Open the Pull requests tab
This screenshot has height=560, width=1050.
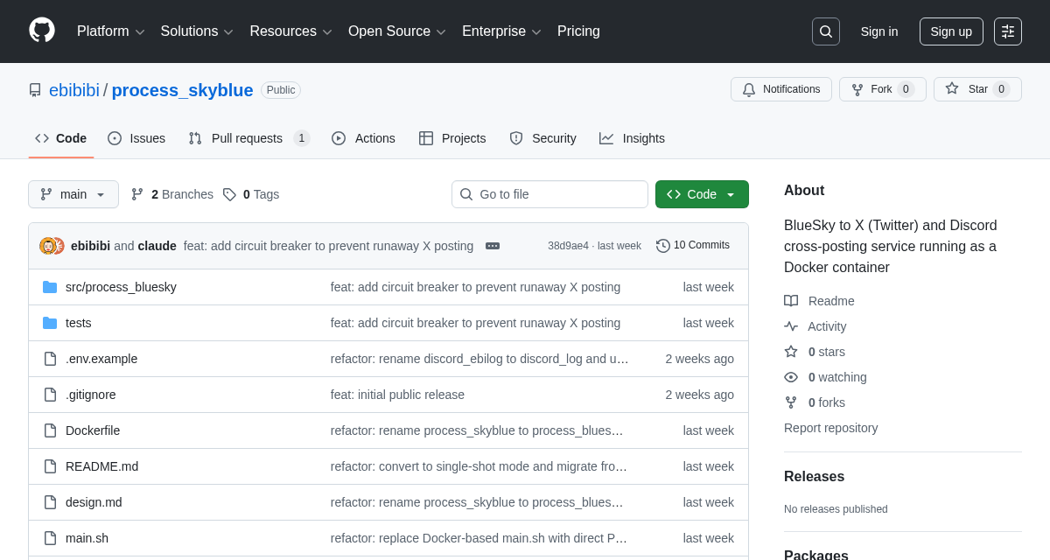click(248, 138)
